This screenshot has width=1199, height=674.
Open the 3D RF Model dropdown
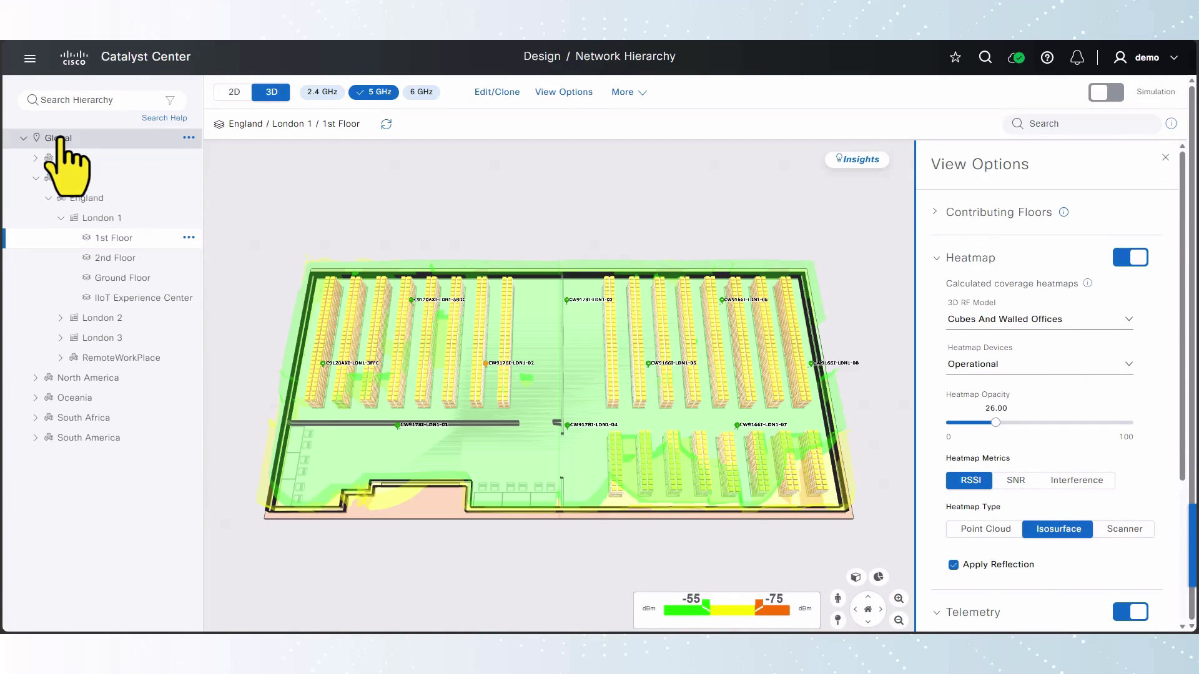[x=1040, y=319]
